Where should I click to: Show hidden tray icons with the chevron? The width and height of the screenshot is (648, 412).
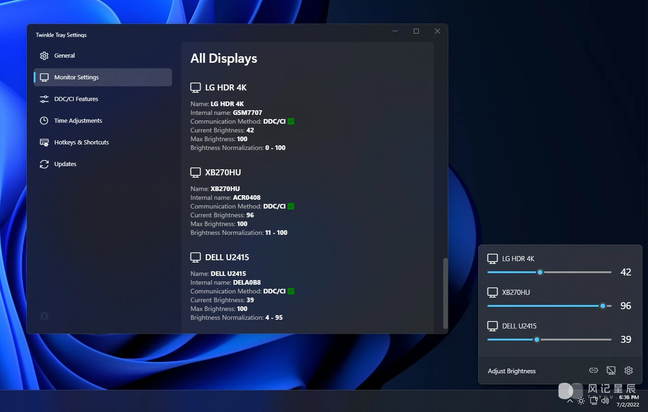570,401
